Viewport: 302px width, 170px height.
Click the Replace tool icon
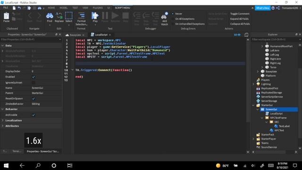pos(59,16)
